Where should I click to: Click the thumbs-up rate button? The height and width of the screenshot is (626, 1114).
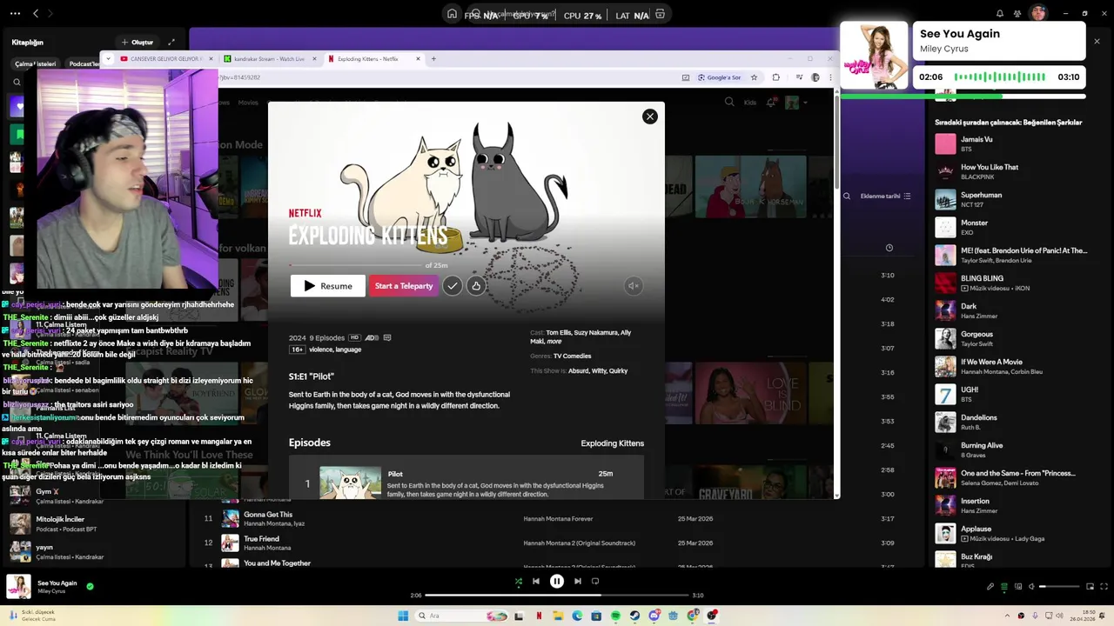click(x=475, y=286)
